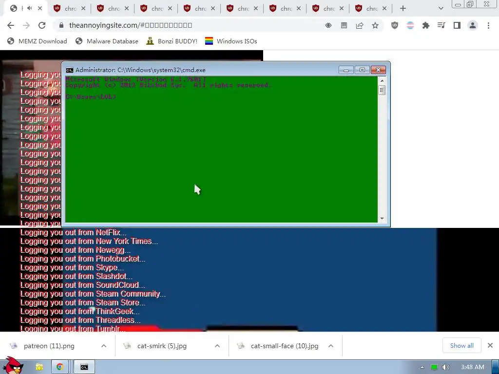499x374 pixels.
Task: Expand options for cat-smirk (5).jpg download
Action: pyautogui.click(x=217, y=346)
